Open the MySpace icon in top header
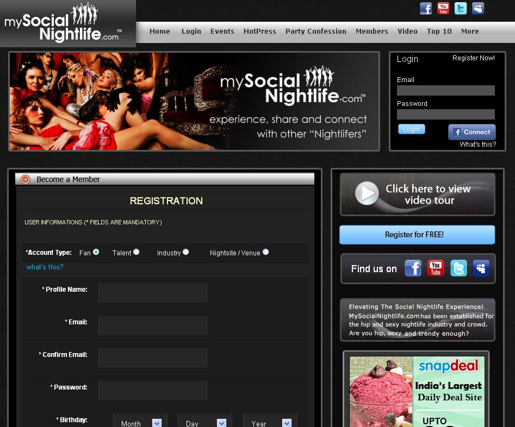515x427 pixels. tap(478, 9)
